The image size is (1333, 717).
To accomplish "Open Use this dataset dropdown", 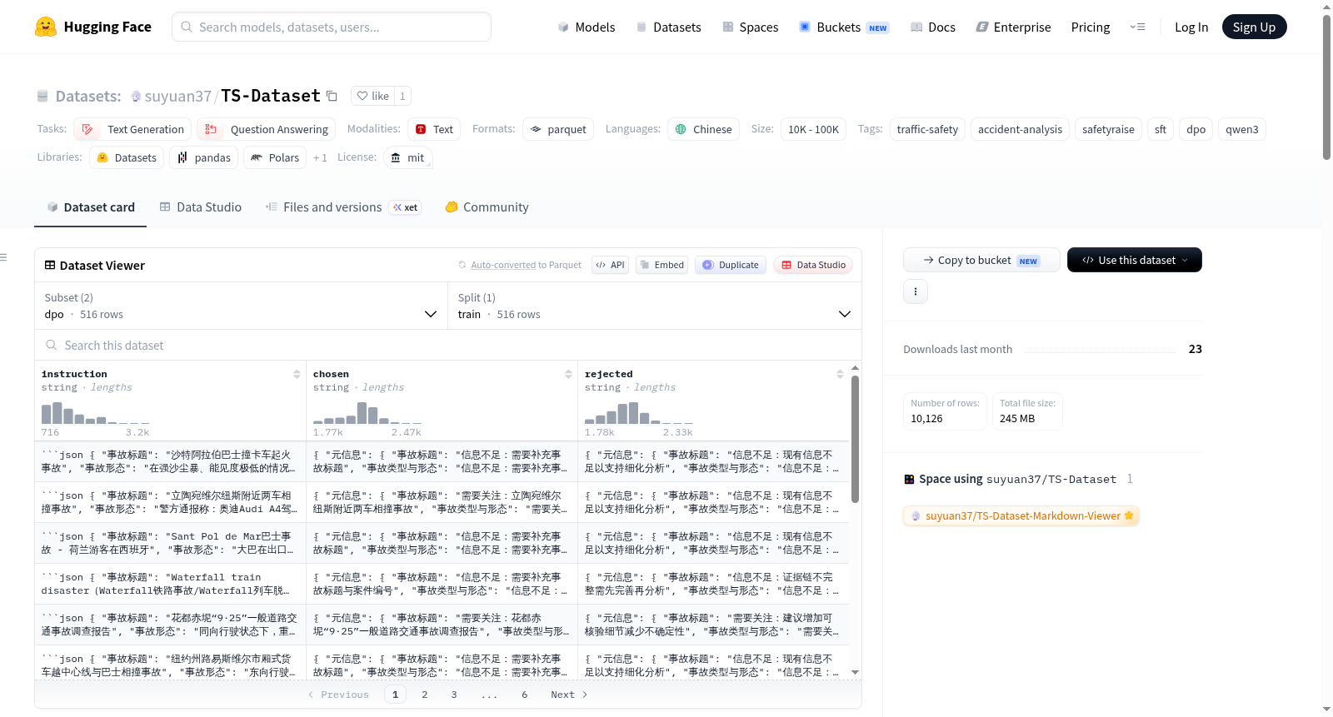I will coord(1135,260).
